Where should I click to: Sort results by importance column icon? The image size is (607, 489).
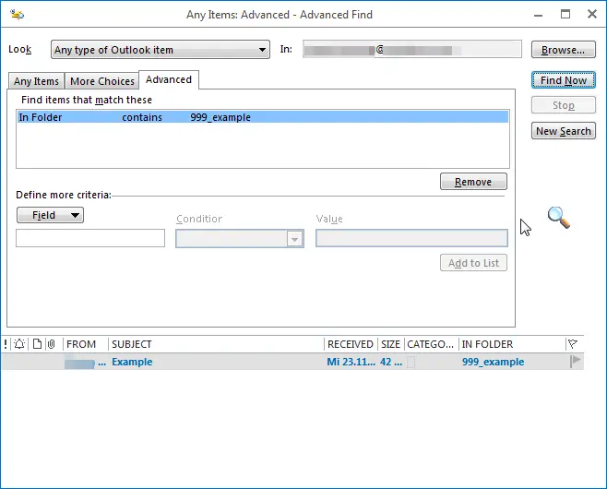click(x=6, y=344)
